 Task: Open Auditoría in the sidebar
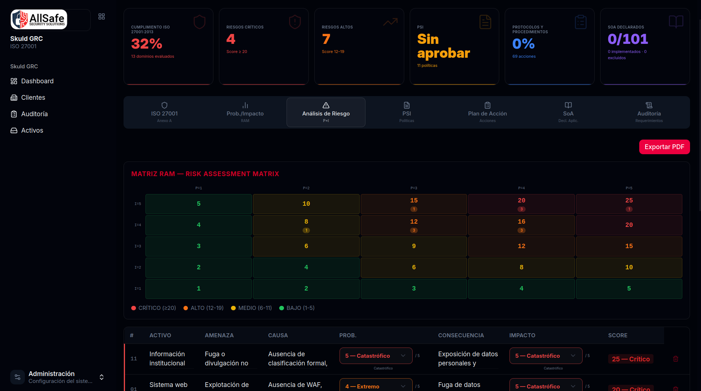(x=29, y=114)
